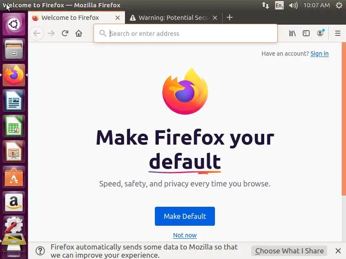Close the Welcome to Firefox tab
Screen dimensions: 346x259
(x=118, y=18)
